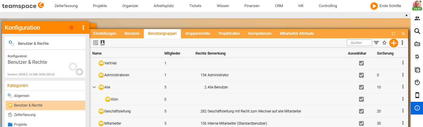The image size is (423, 127).
Task: Click the gears icon beside Benutzer & Rechte header
Action: (11, 43)
